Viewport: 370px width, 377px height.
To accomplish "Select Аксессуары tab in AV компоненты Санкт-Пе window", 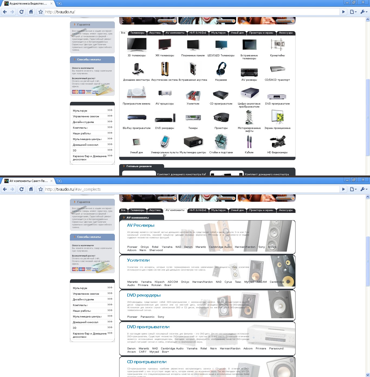I will click(x=286, y=210).
